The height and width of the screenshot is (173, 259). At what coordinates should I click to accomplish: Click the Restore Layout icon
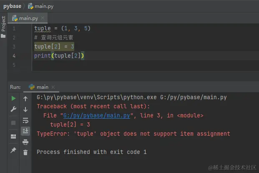[13, 136]
